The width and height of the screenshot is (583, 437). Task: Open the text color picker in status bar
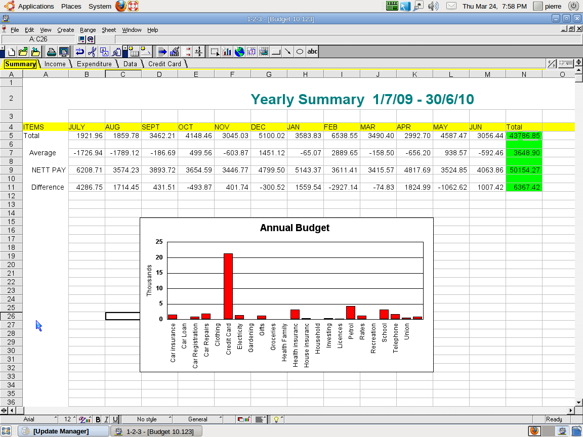85,419
